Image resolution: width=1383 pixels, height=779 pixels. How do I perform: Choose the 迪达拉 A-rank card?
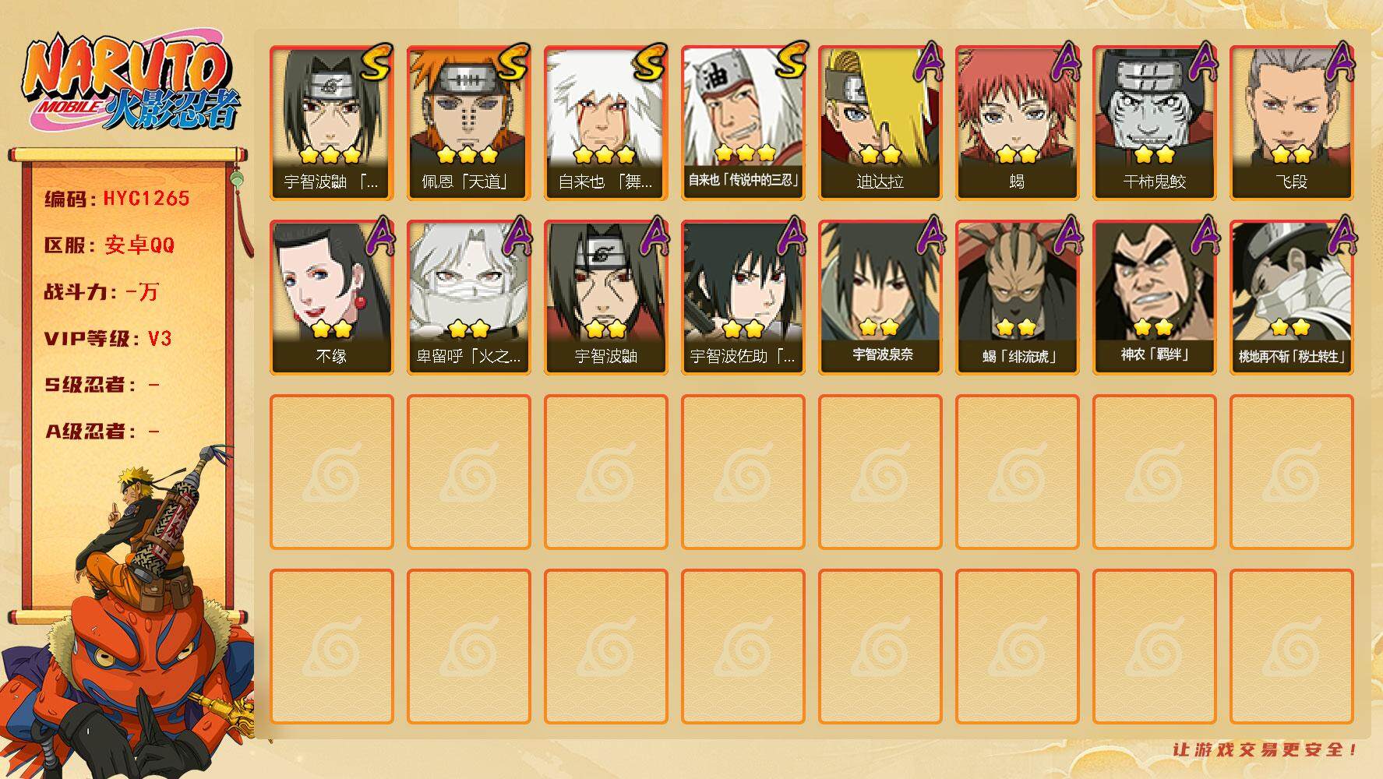[880, 123]
